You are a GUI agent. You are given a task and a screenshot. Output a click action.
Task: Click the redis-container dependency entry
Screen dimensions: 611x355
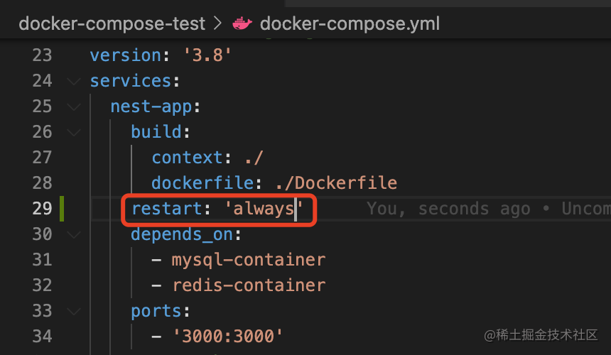(249, 285)
